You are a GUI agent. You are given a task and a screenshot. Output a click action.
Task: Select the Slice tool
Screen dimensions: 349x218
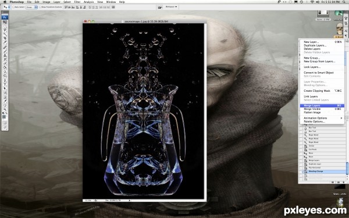pos(5,42)
